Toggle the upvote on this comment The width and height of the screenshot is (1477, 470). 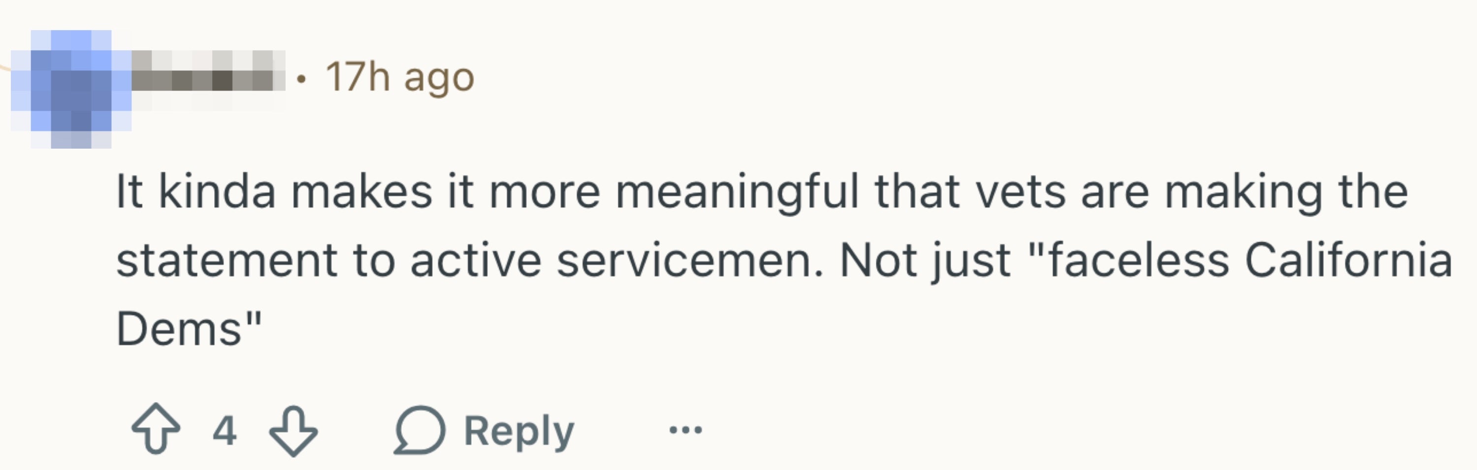point(156,429)
